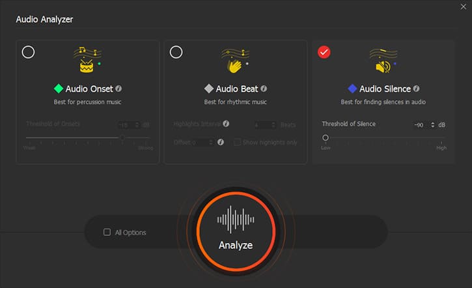
Task: Uncheck the Audio Silence red checkmark
Action: pos(324,52)
